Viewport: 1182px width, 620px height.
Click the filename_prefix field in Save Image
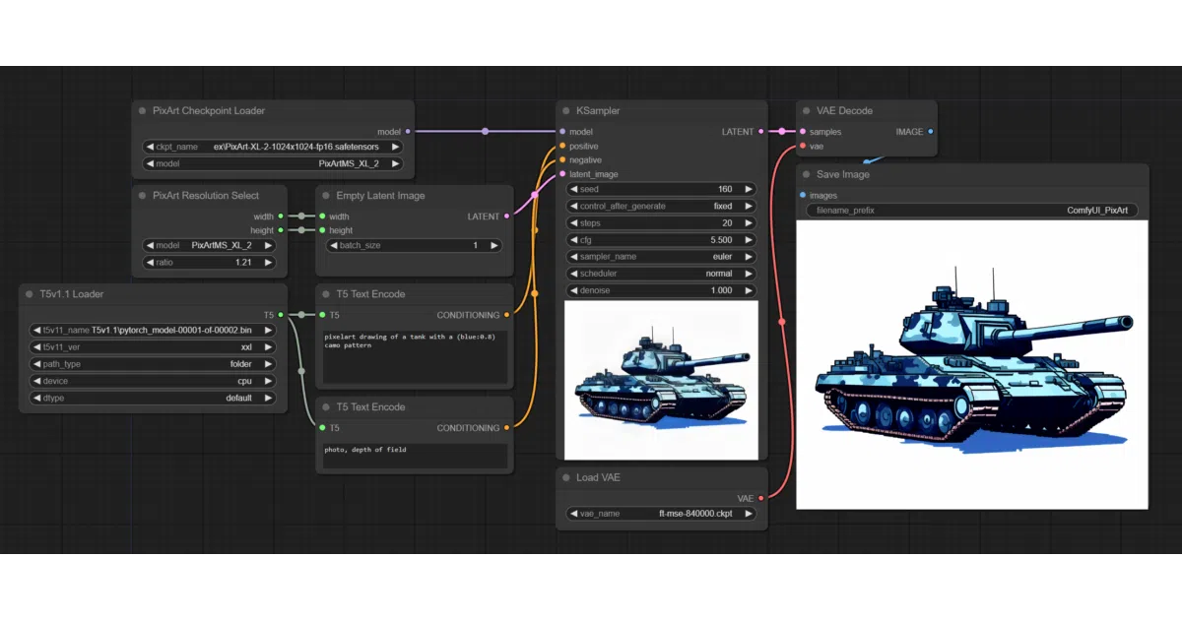pyautogui.click(x=972, y=211)
